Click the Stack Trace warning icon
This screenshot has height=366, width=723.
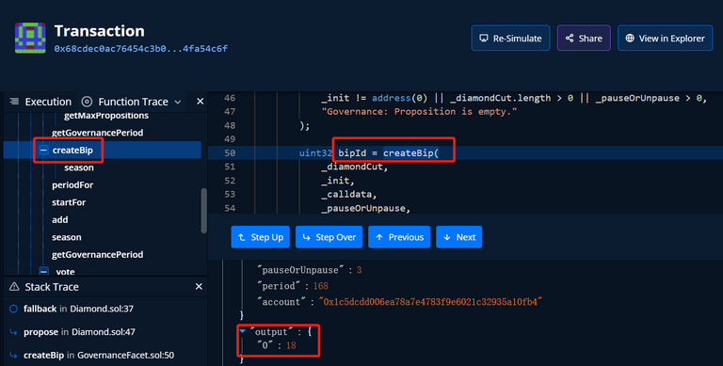point(14,287)
